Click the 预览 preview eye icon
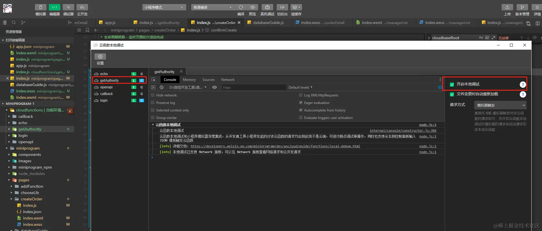542x231 pixels. point(252,7)
